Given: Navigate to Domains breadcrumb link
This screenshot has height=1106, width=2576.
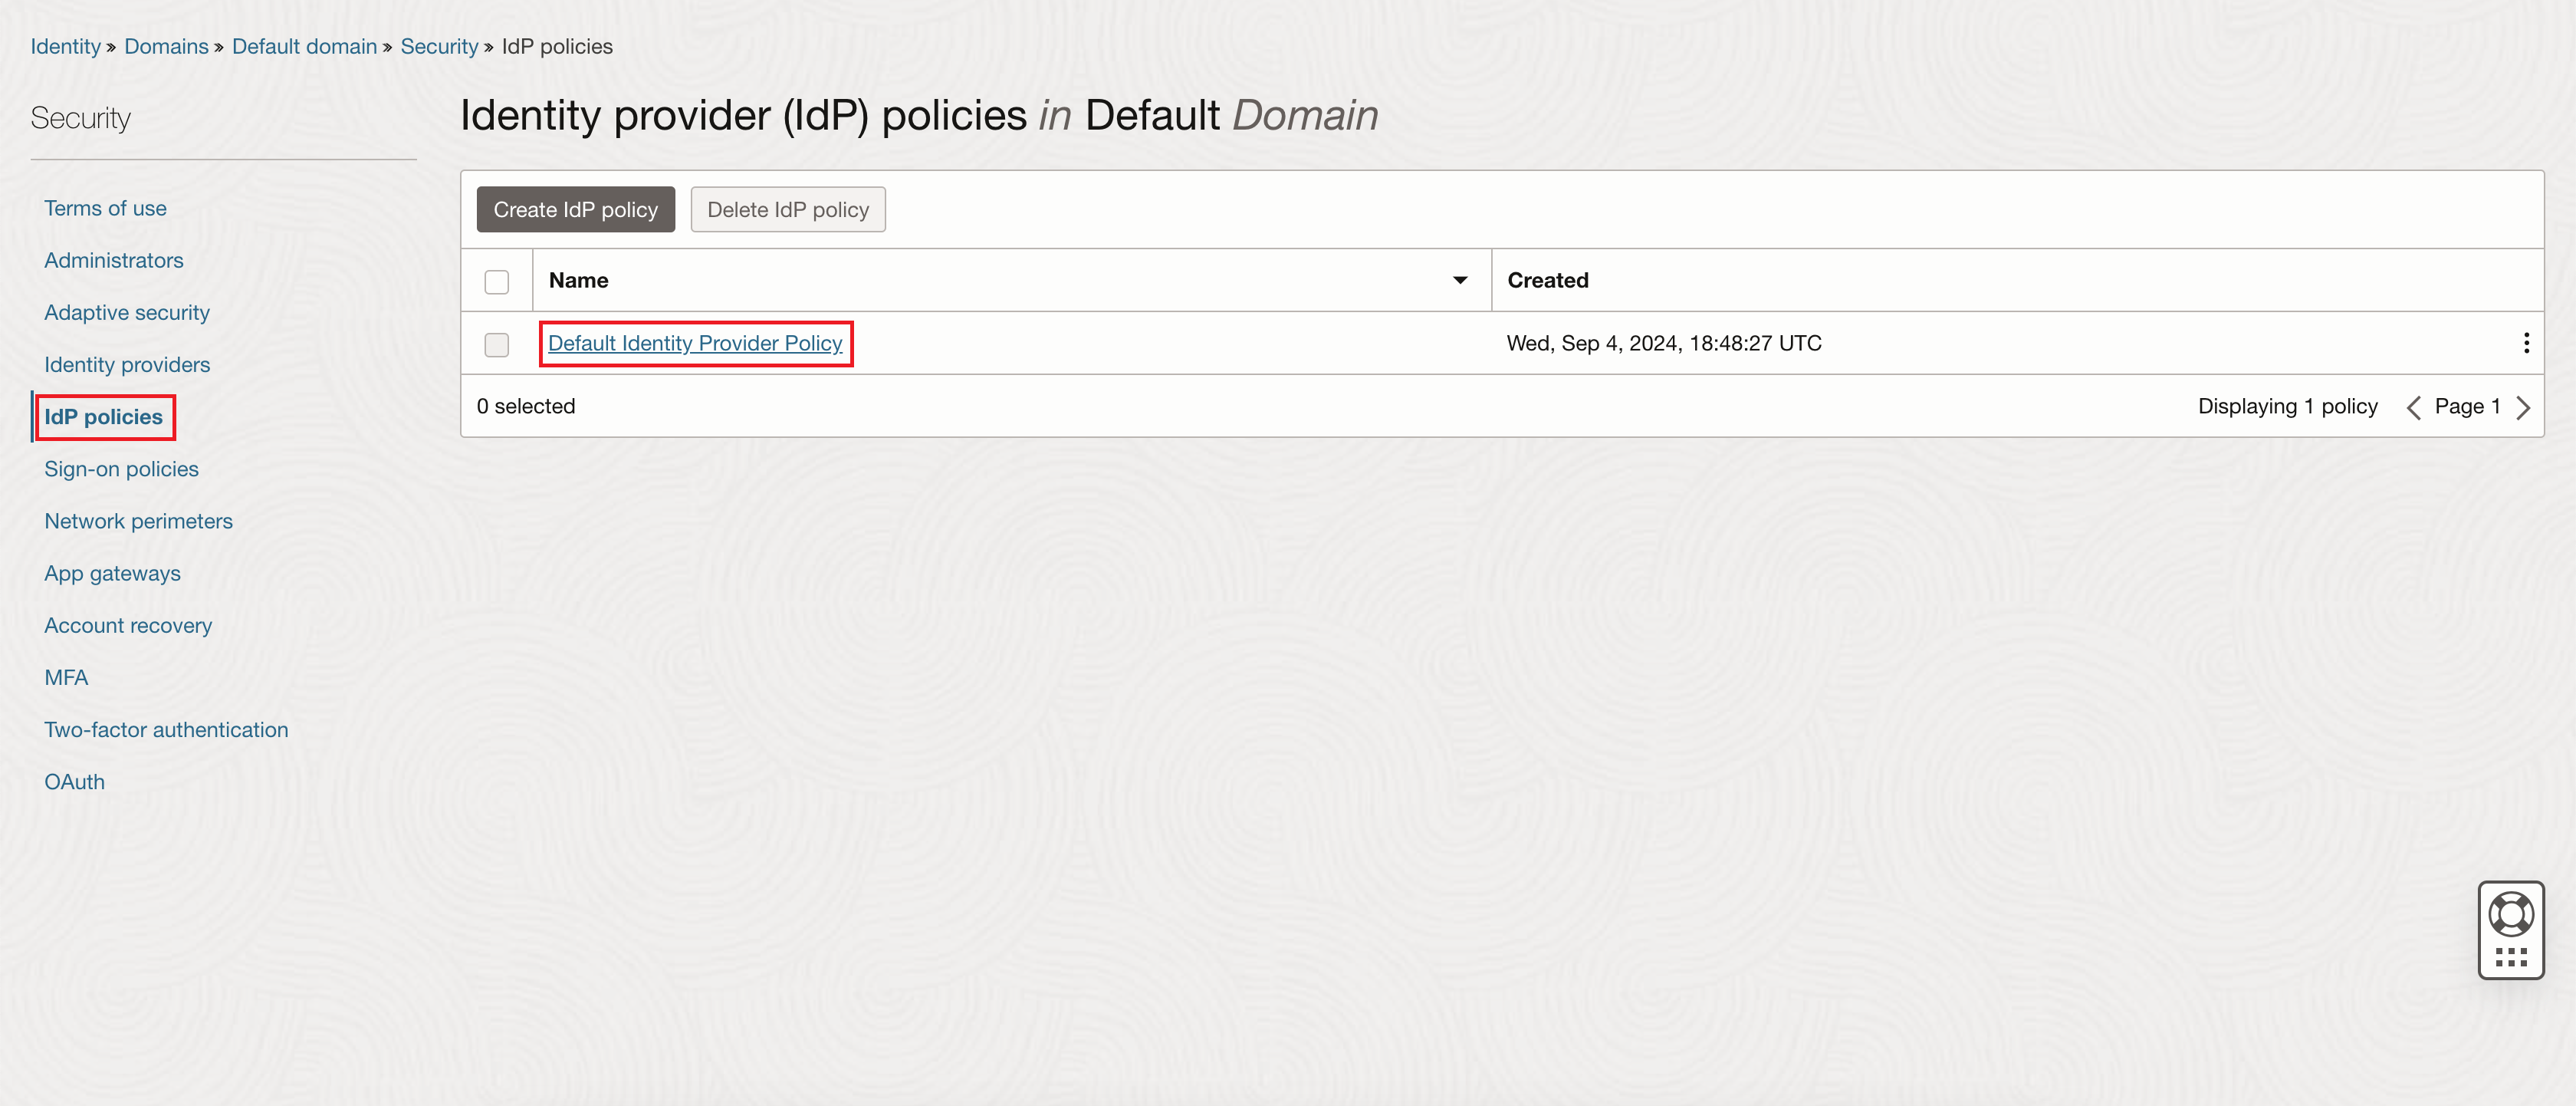Looking at the screenshot, I should [x=166, y=46].
